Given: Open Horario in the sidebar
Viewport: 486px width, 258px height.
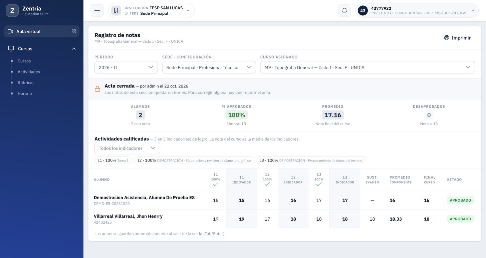Looking at the screenshot, I should click(x=25, y=93).
